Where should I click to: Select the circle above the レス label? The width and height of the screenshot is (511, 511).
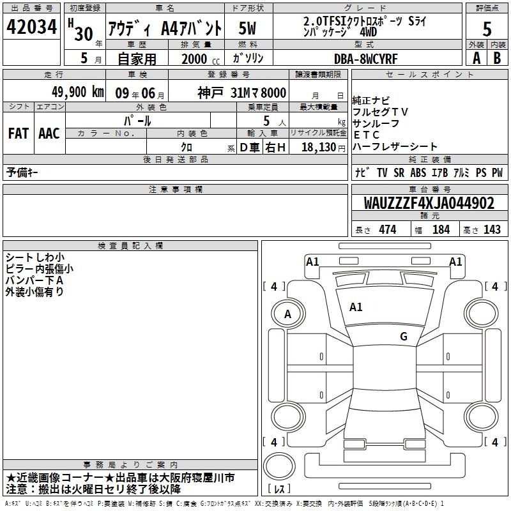point(279,465)
